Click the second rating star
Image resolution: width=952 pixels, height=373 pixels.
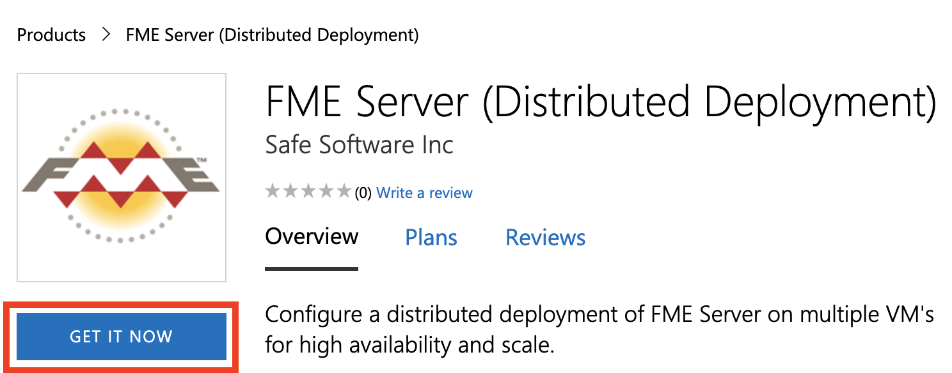pyautogui.click(x=290, y=191)
